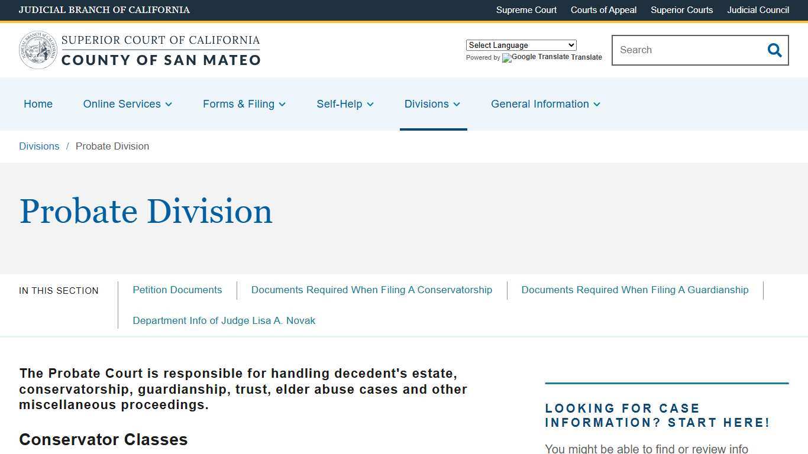Open the Self-Help dropdown chevron
This screenshot has height=454, width=808.
[370, 105]
